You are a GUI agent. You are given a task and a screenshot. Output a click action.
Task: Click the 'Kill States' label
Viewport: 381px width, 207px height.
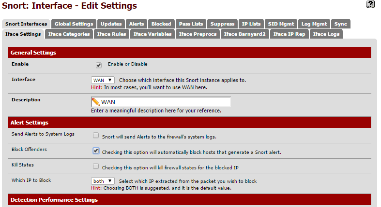(23, 165)
